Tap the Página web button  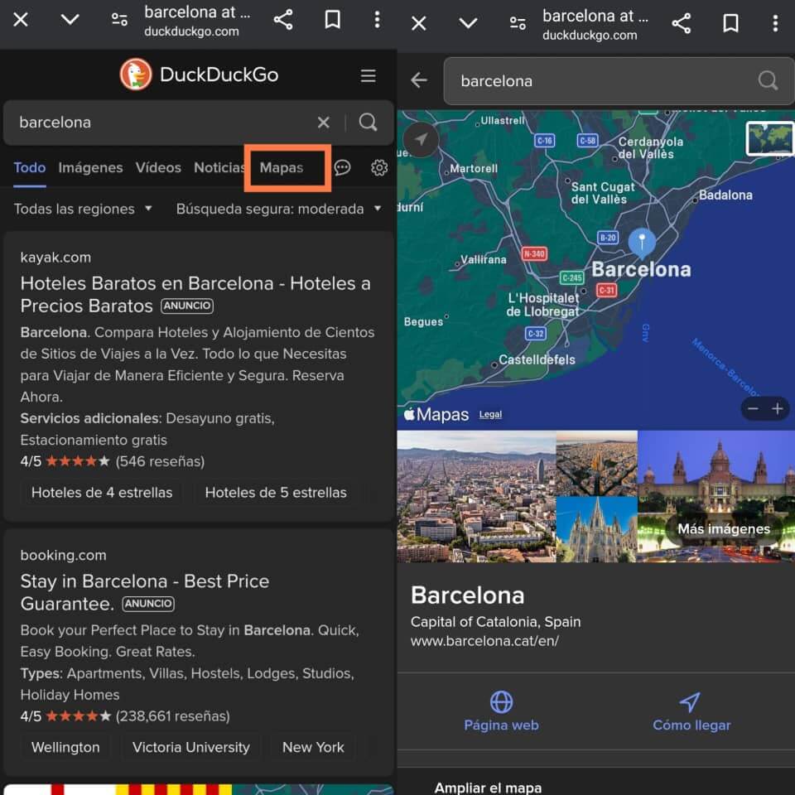tap(502, 712)
